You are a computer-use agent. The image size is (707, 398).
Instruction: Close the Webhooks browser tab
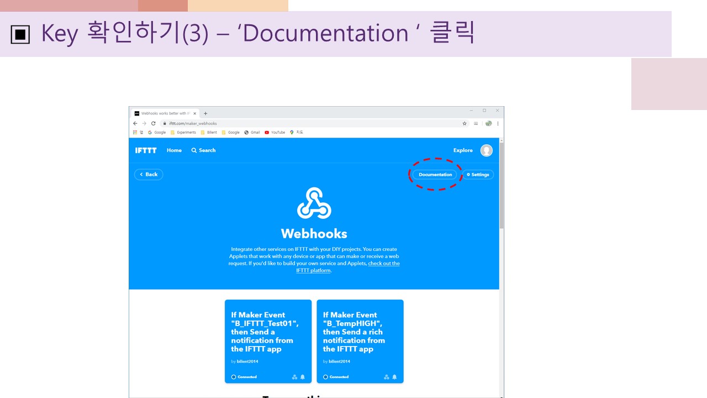coord(194,113)
